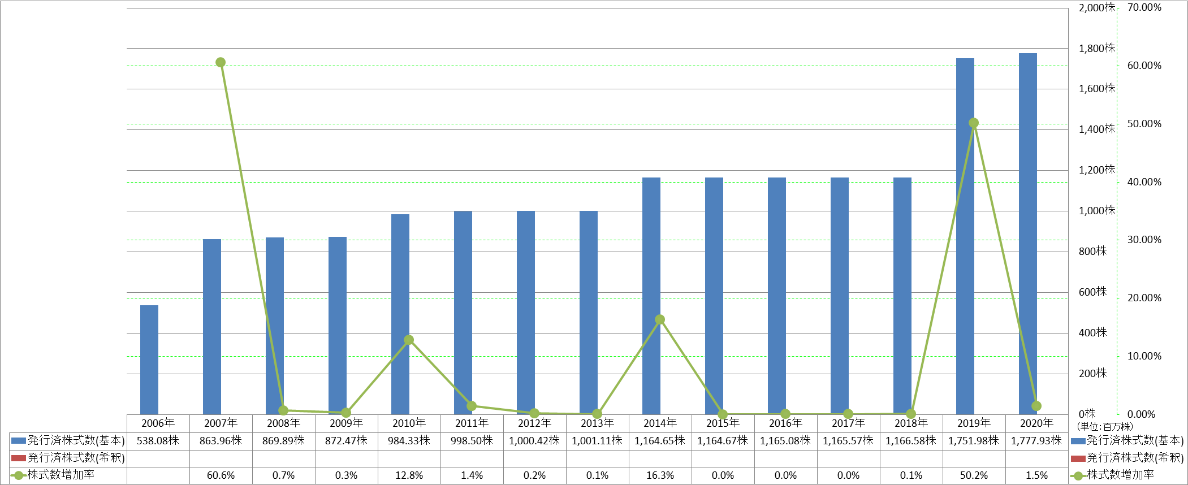Click the 2012年 axis label
Image resolution: width=1188 pixels, height=485 pixels.
(x=534, y=423)
